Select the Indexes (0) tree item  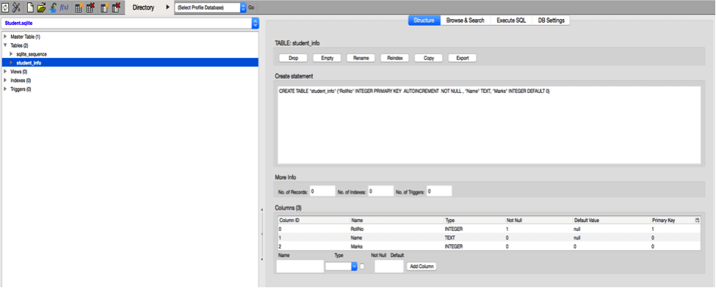[x=21, y=80]
